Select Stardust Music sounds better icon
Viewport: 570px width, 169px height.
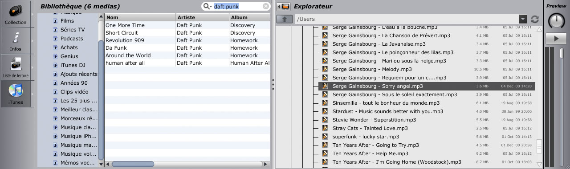point(326,111)
